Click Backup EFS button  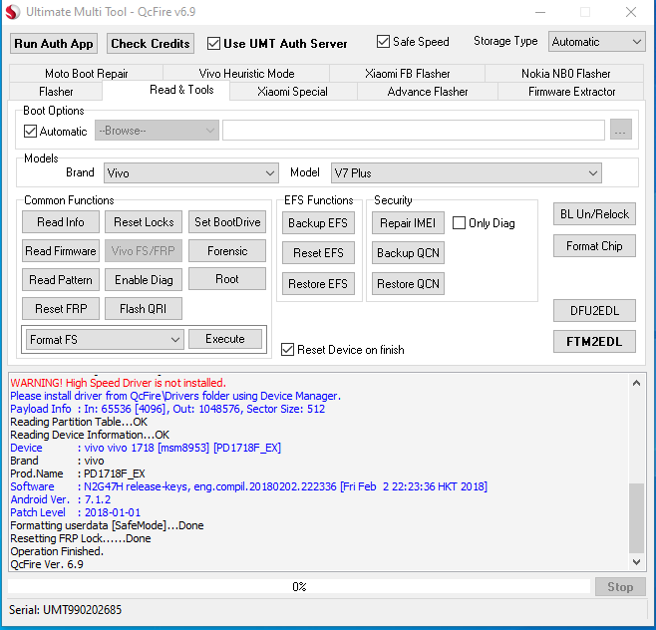point(318,223)
